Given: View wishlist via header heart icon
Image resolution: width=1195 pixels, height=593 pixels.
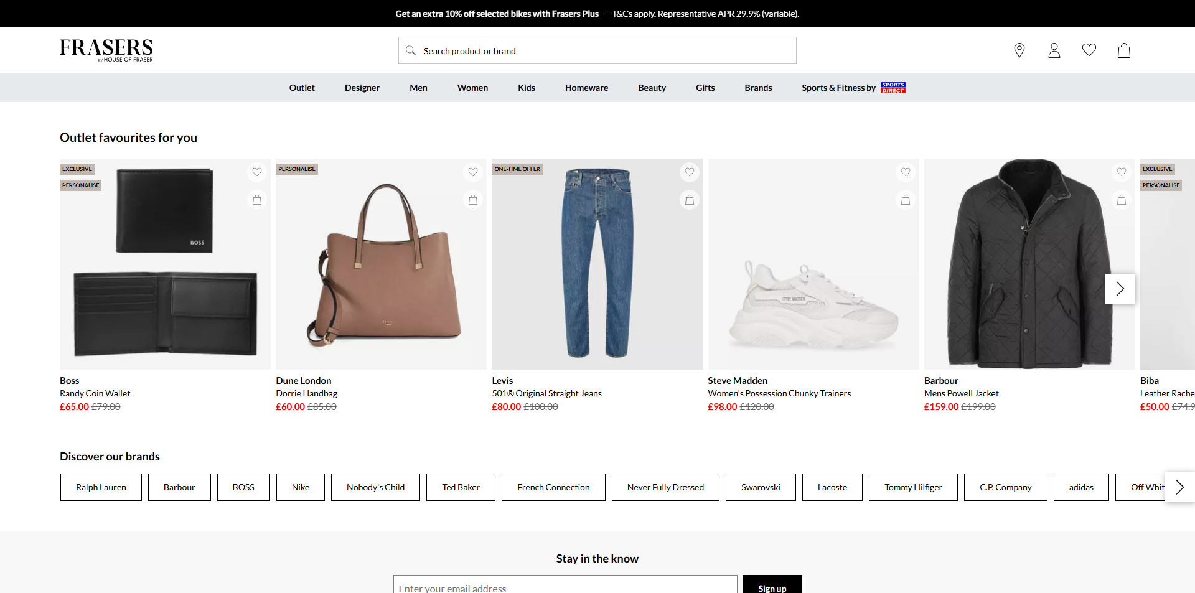Looking at the screenshot, I should (x=1089, y=50).
